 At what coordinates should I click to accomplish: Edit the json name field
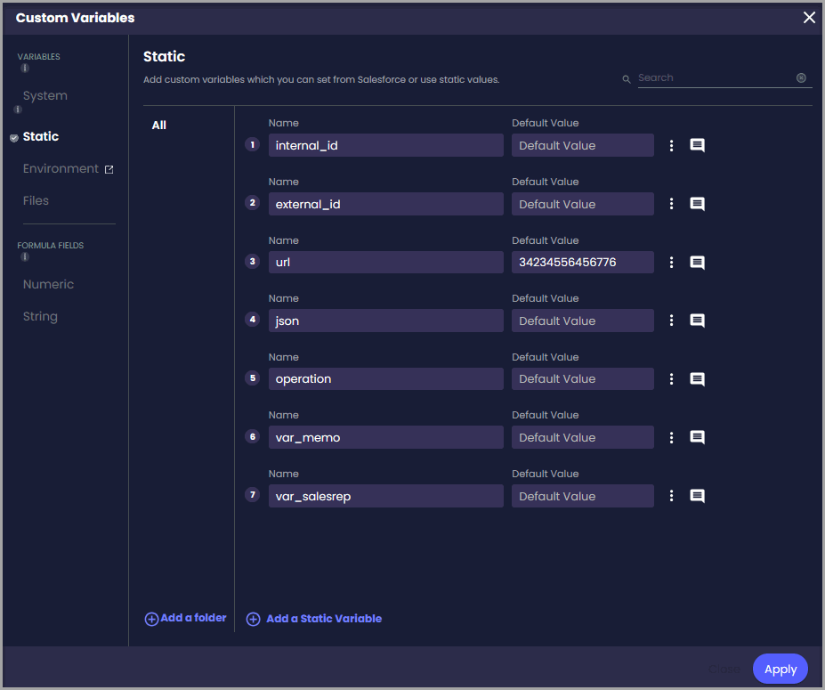(x=385, y=321)
